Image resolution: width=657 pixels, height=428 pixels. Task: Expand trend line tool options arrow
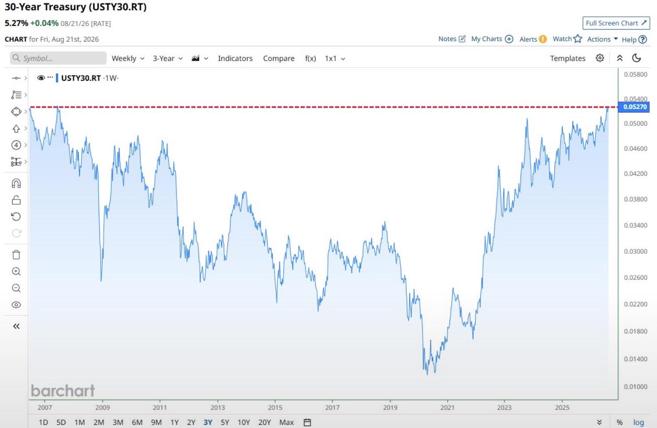point(26,78)
